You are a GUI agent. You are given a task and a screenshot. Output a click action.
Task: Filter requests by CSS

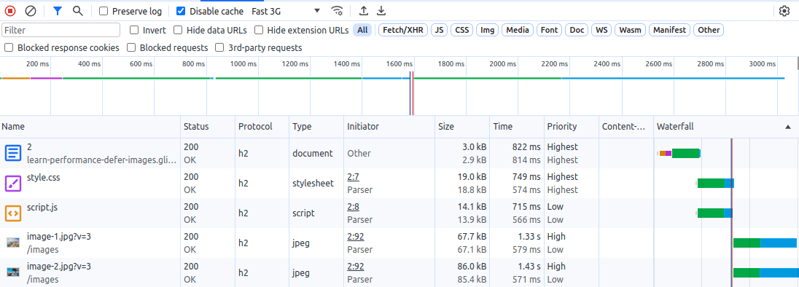click(x=461, y=30)
